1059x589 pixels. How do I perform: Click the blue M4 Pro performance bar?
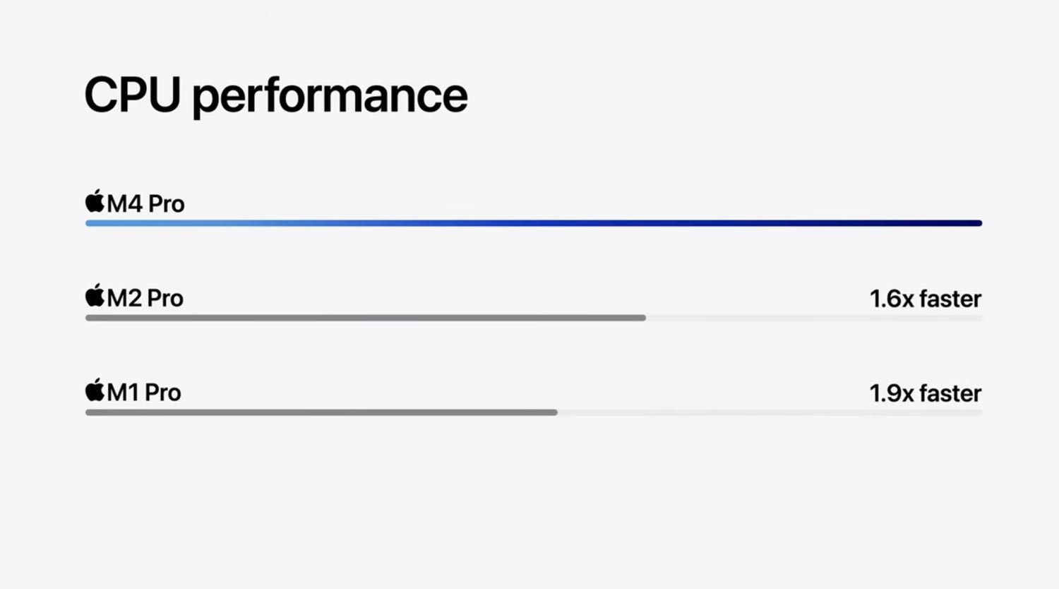[534, 223]
